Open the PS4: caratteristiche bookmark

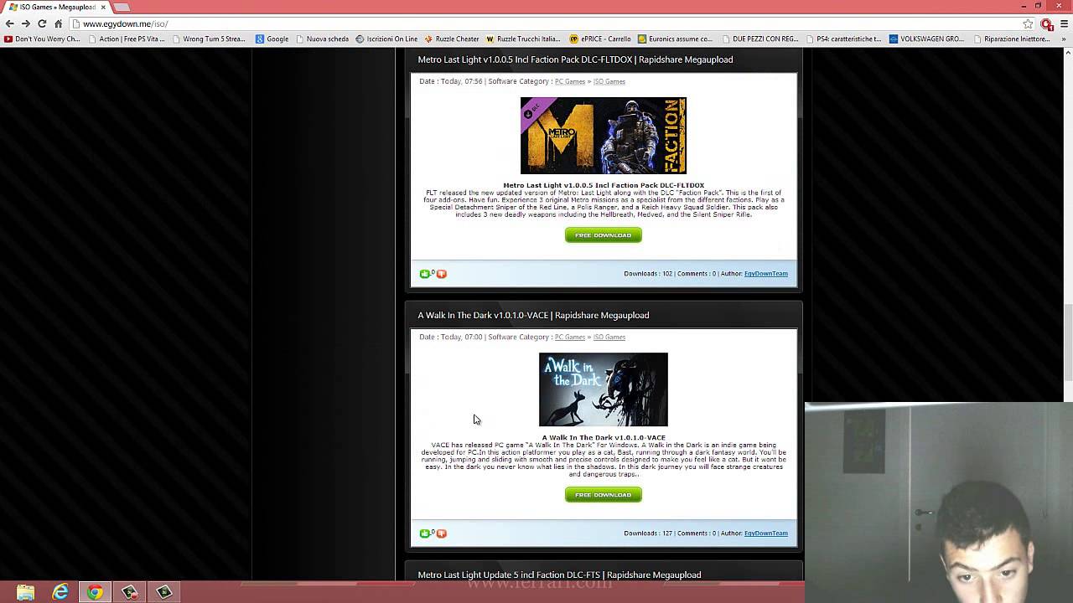(843, 39)
